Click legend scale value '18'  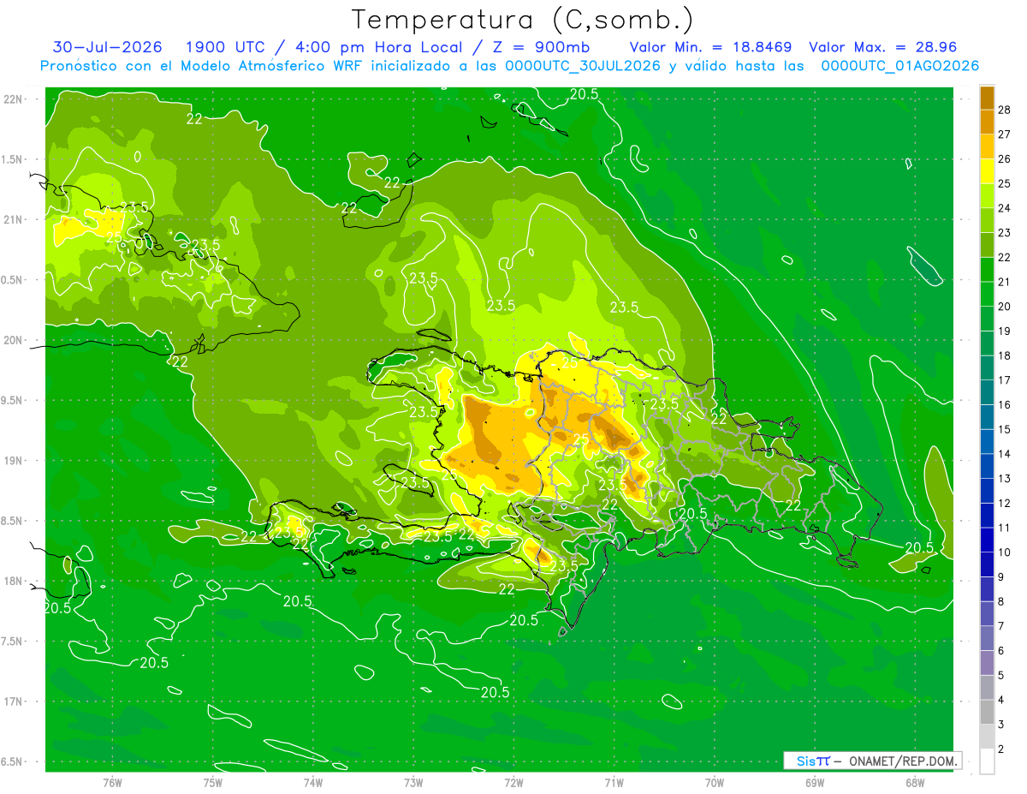1005,355
